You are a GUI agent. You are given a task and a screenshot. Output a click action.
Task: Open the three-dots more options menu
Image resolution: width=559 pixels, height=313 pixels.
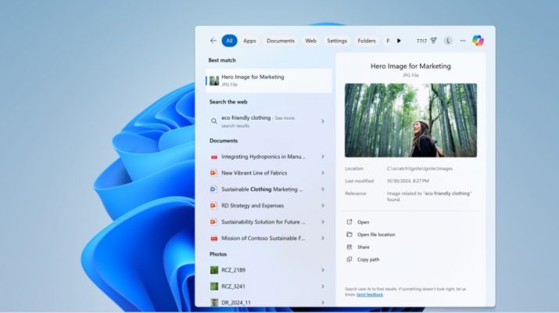coord(463,41)
